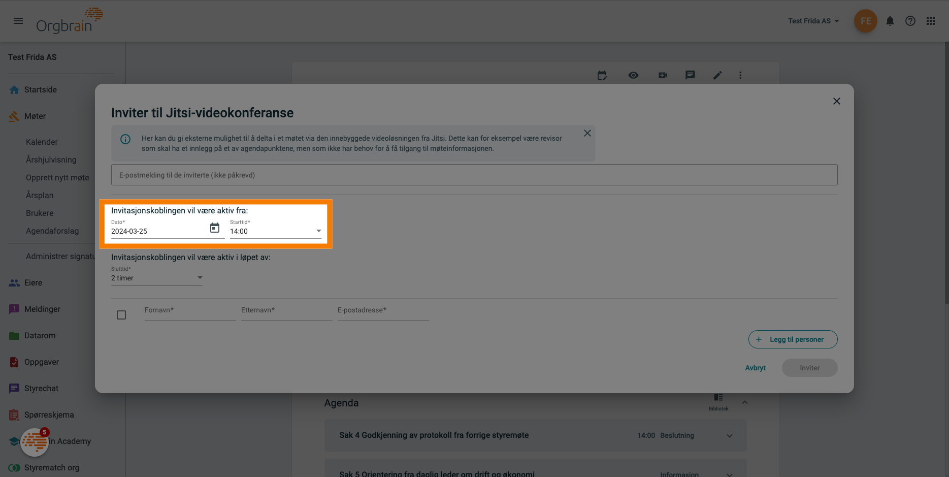Open Datarom from the sidebar
The image size is (949, 477).
click(40, 336)
